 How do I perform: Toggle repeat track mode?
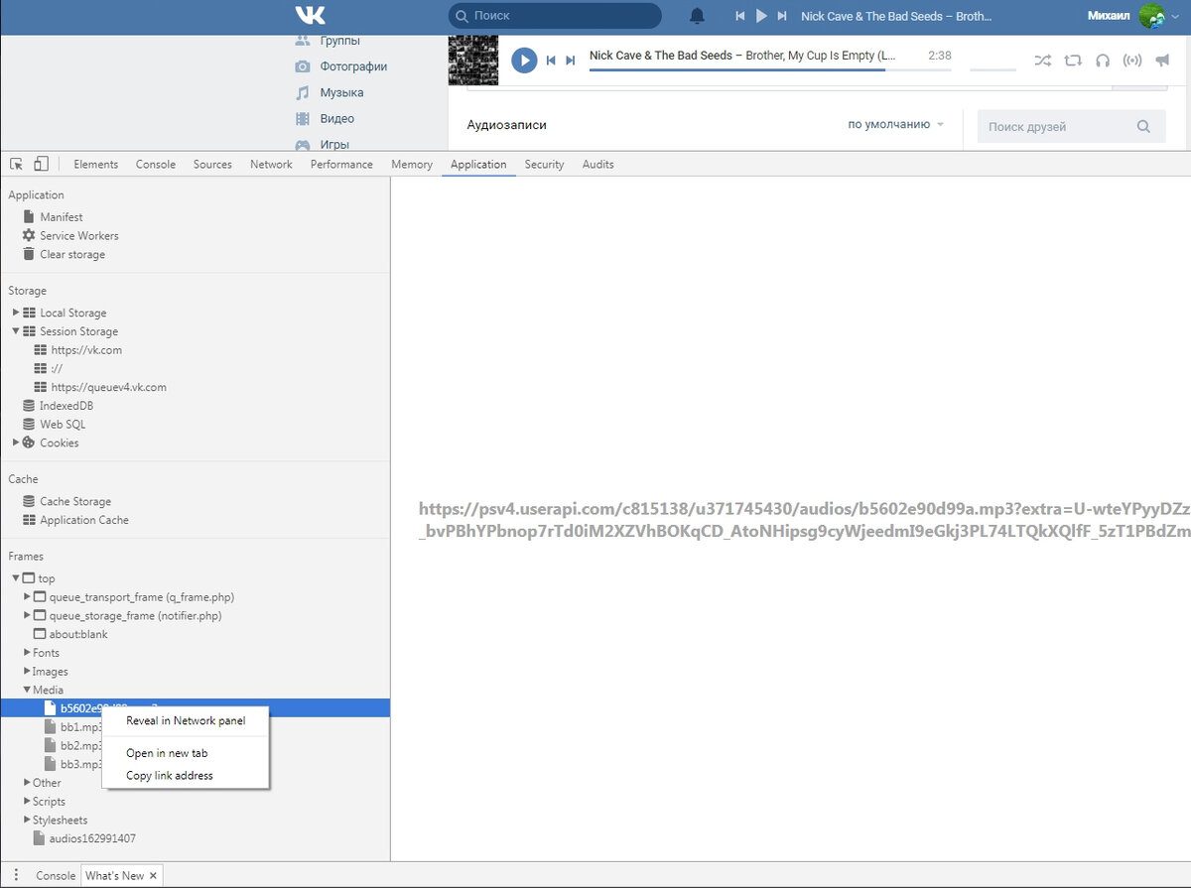1073,61
